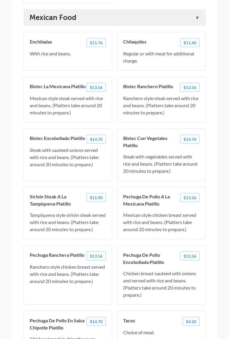This screenshot has height=339, width=229.
Task: Choose Bistec Ranchero Platillo price button
Action: click(190, 87)
